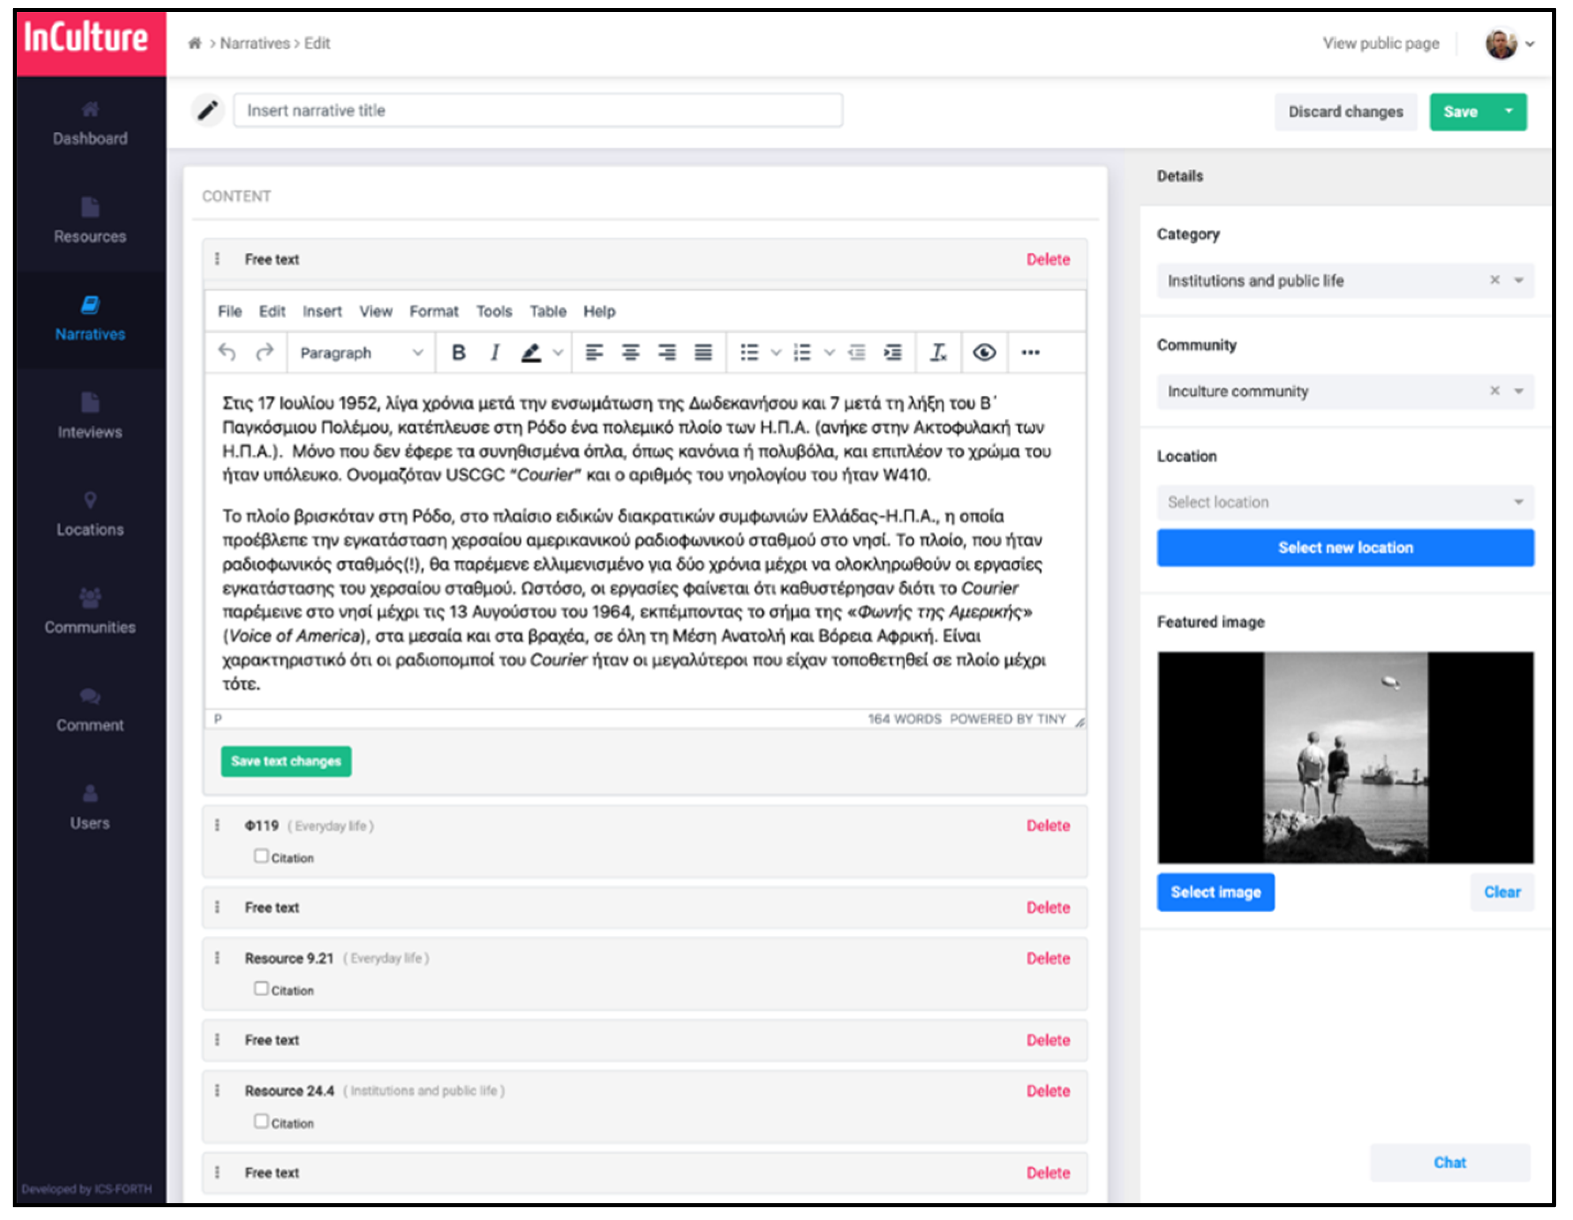Click the narrative title input field
Screen dimensions: 1573x1220
pyautogui.click(x=537, y=110)
